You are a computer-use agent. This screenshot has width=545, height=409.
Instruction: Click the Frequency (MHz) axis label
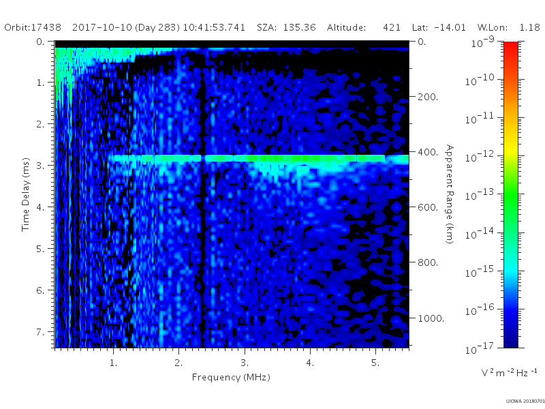pos(231,378)
